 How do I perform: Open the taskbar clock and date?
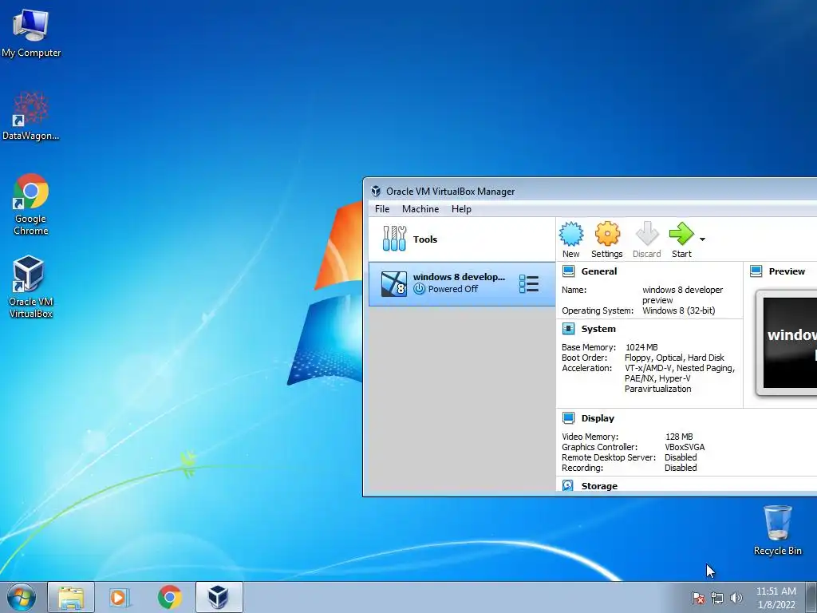[776, 598]
